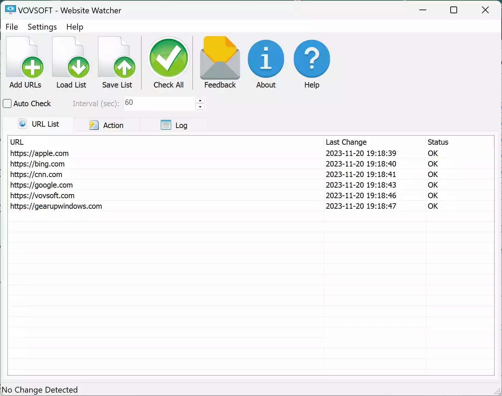This screenshot has width=502, height=396.
Task: Click the Status column header
Action: pos(459,142)
